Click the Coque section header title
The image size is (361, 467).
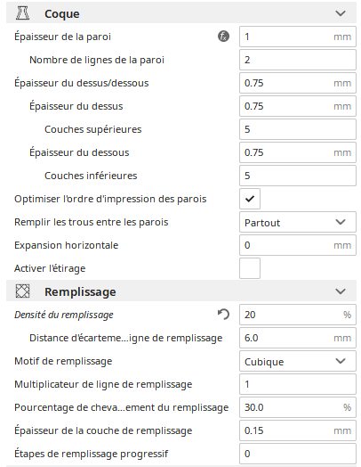[x=62, y=14]
